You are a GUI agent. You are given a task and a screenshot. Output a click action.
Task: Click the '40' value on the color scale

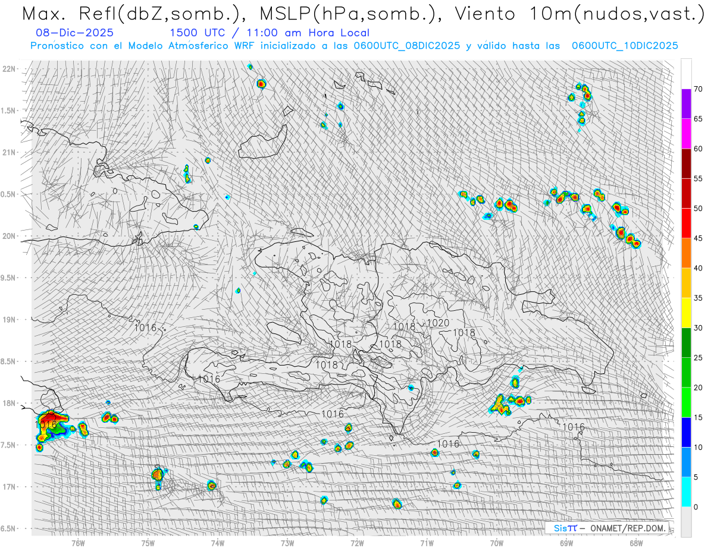[698, 268]
